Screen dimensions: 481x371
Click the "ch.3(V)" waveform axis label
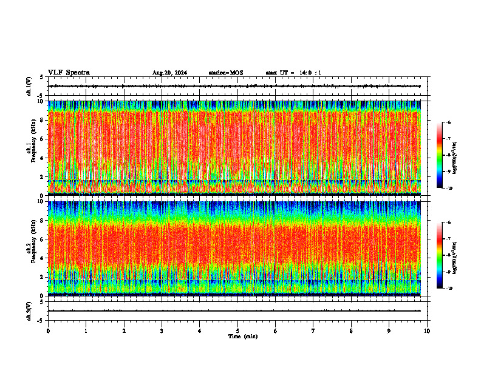pos(29,311)
